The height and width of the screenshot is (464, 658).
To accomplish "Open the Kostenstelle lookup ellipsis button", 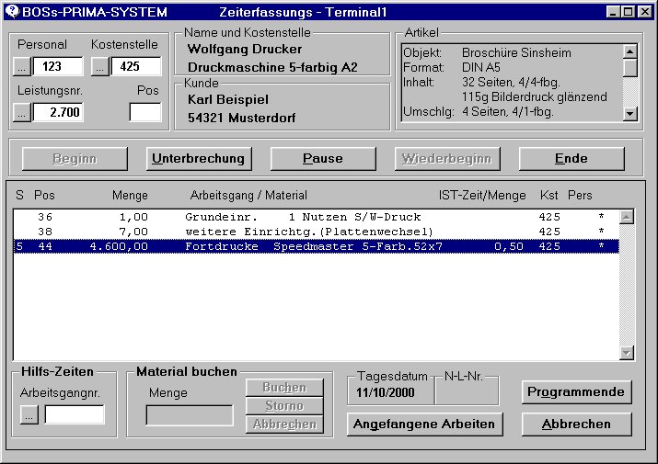I will pos(100,67).
